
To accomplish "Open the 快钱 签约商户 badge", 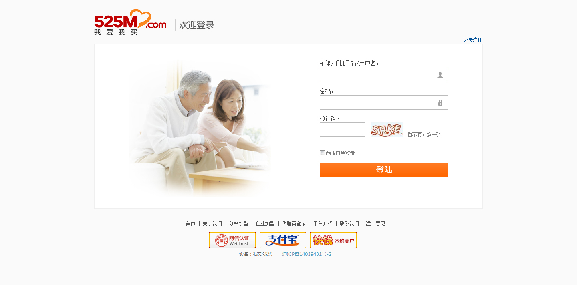I will [x=333, y=240].
